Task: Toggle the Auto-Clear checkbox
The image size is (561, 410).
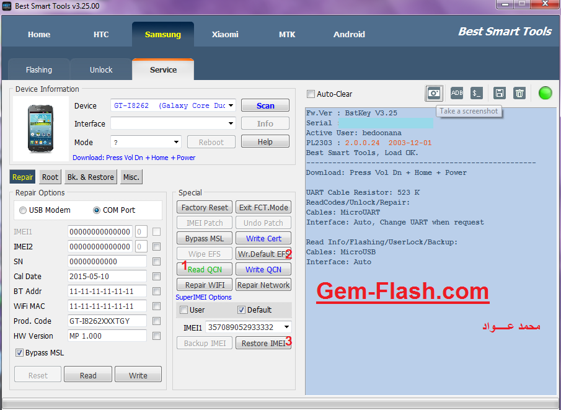Action: pos(311,94)
